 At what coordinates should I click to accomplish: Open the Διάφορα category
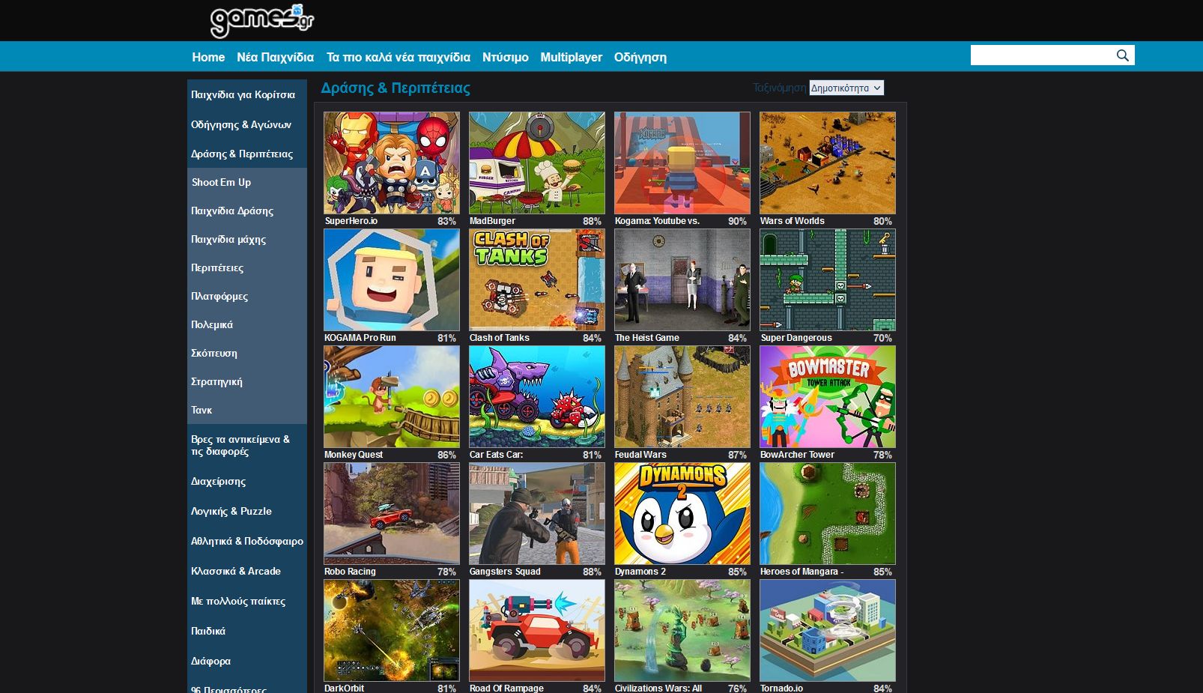click(x=247, y=661)
